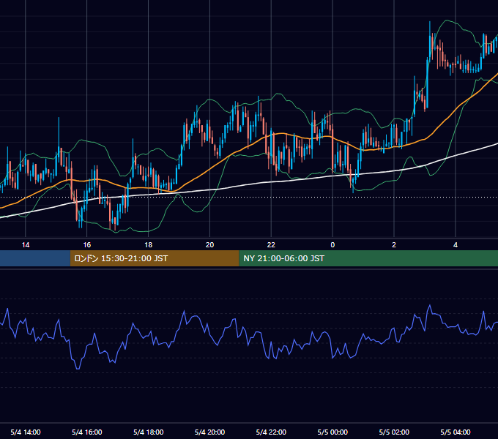Click the 5/5 02:00 time label
498x439 pixels.
tap(394, 432)
